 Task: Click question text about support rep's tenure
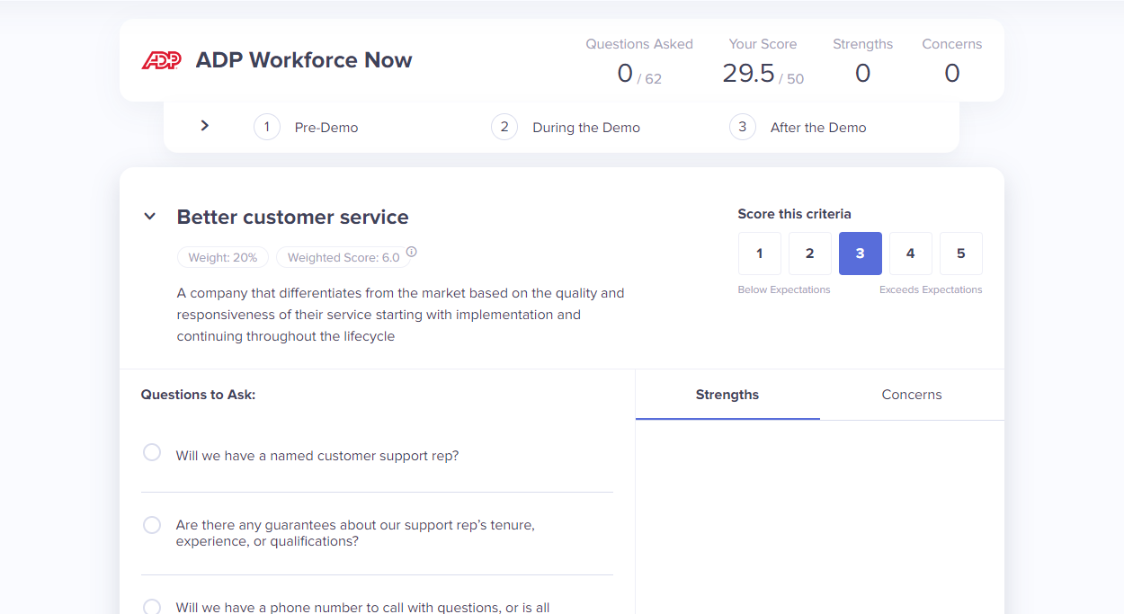point(355,533)
